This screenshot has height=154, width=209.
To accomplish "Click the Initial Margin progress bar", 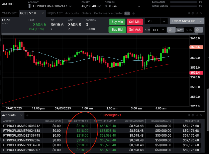I will point(183,6).
